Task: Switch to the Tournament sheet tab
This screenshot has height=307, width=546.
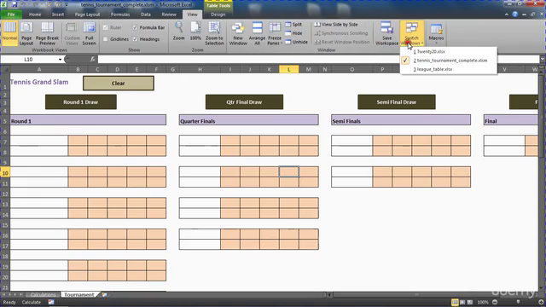Action: click(79, 295)
